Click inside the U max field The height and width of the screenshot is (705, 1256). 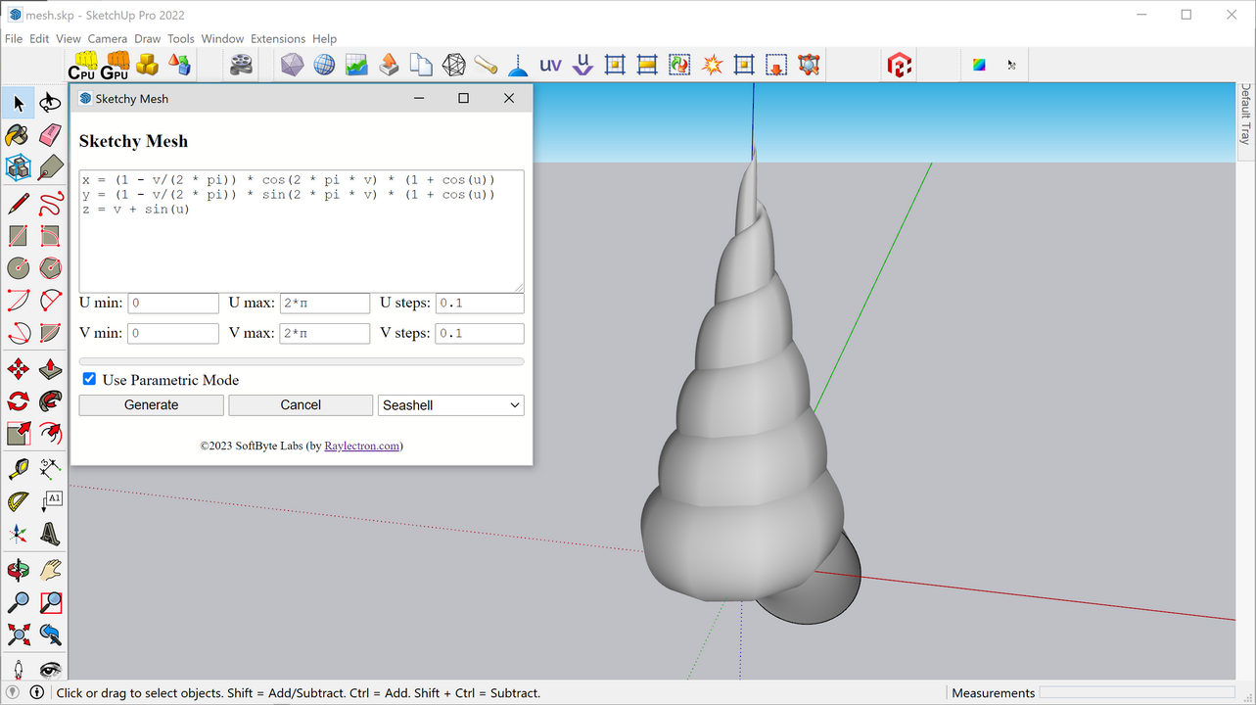(324, 303)
